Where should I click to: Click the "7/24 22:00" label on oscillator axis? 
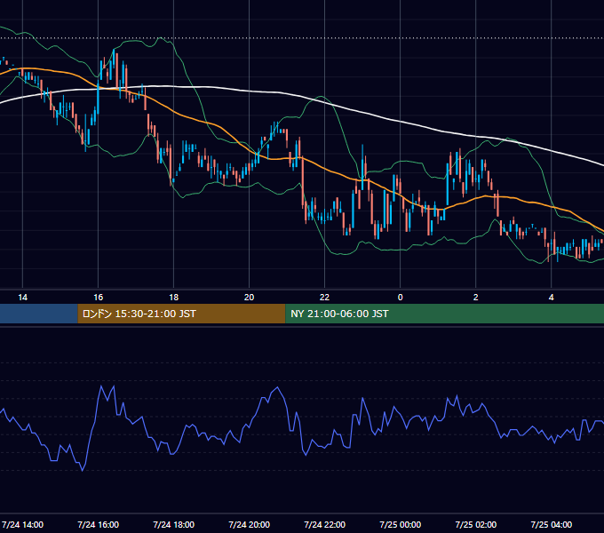[x=325, y=524]
